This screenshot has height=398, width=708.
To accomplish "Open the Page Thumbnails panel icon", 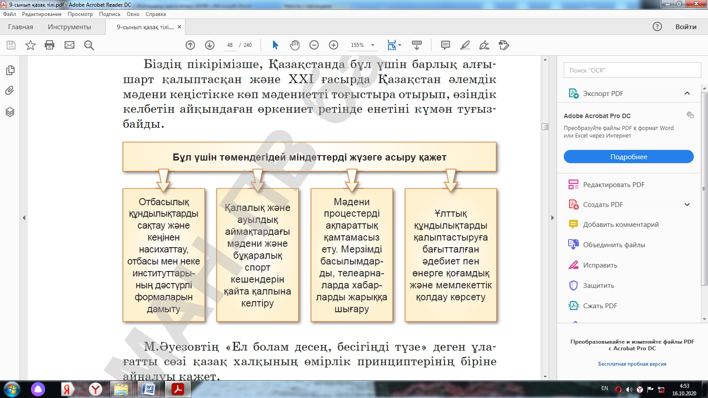I will [x=10, y=70].
